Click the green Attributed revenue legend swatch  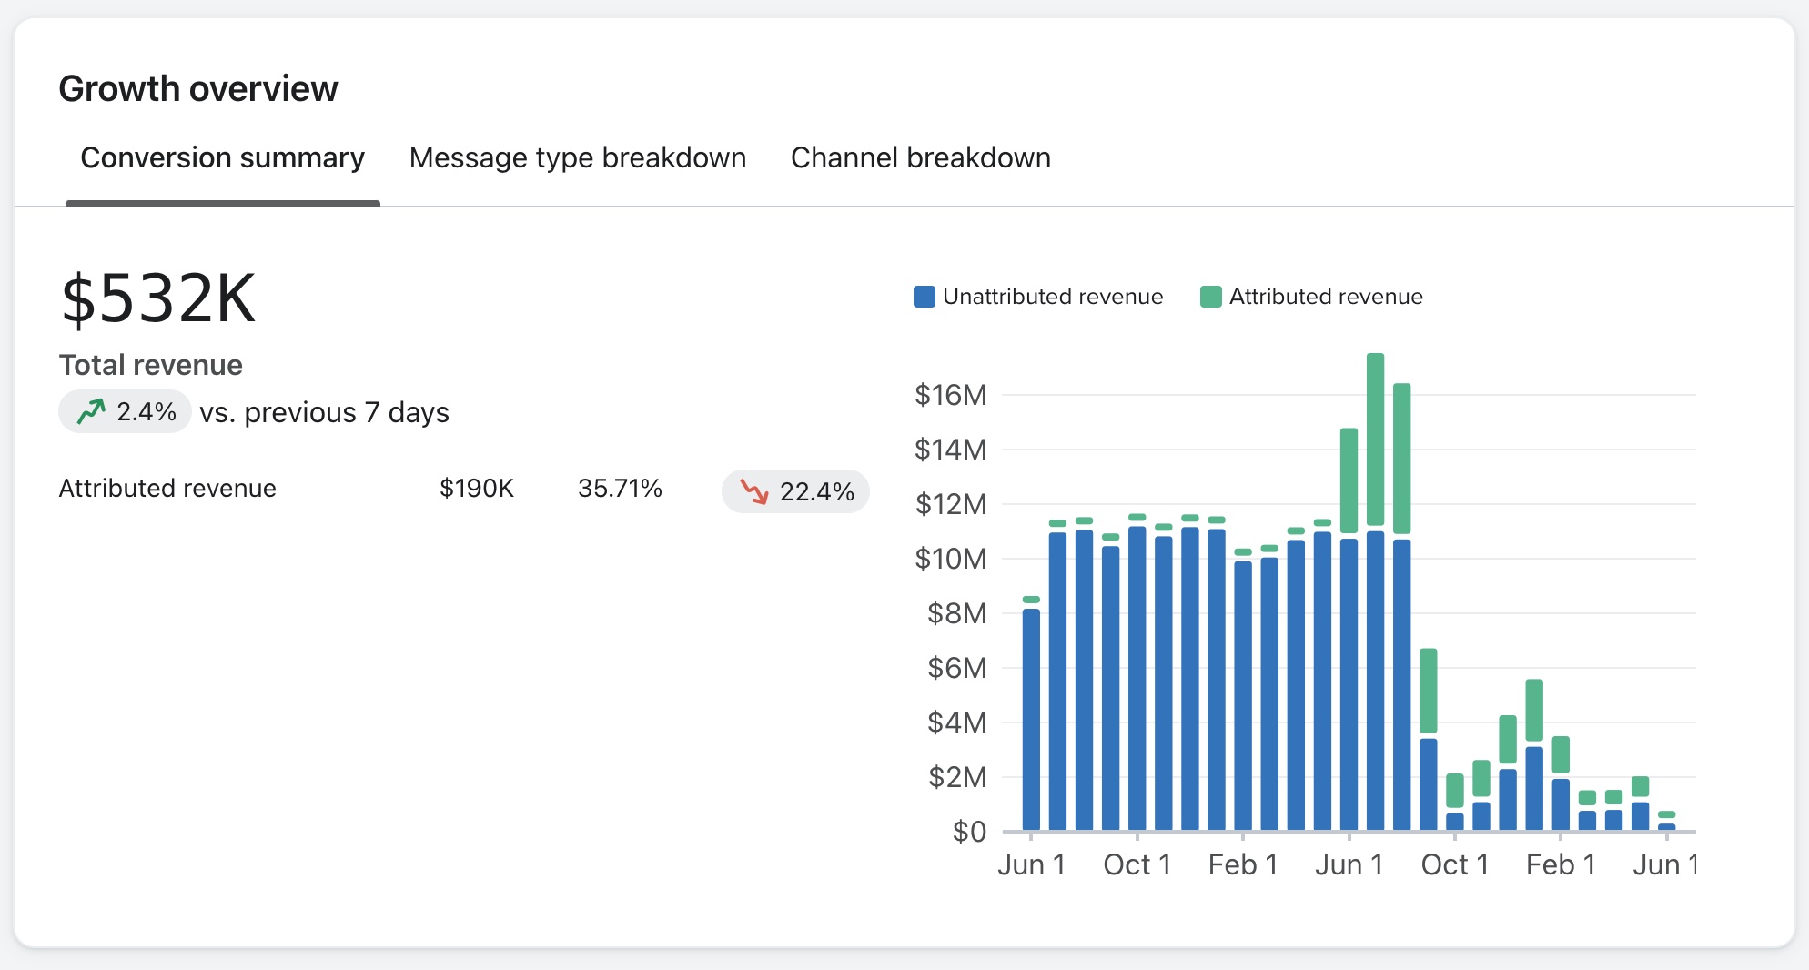click(1210, 297)
